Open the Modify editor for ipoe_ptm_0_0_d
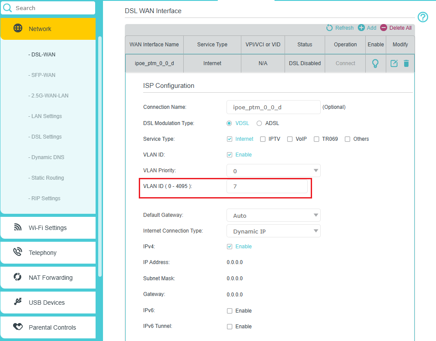This screenshot has width=436, height=341. click(x=394, y=63)
